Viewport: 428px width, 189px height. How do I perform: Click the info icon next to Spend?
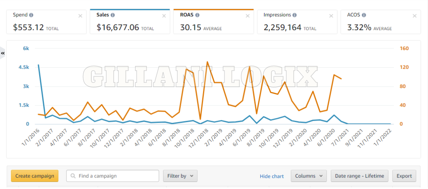(x=31, y=15)
